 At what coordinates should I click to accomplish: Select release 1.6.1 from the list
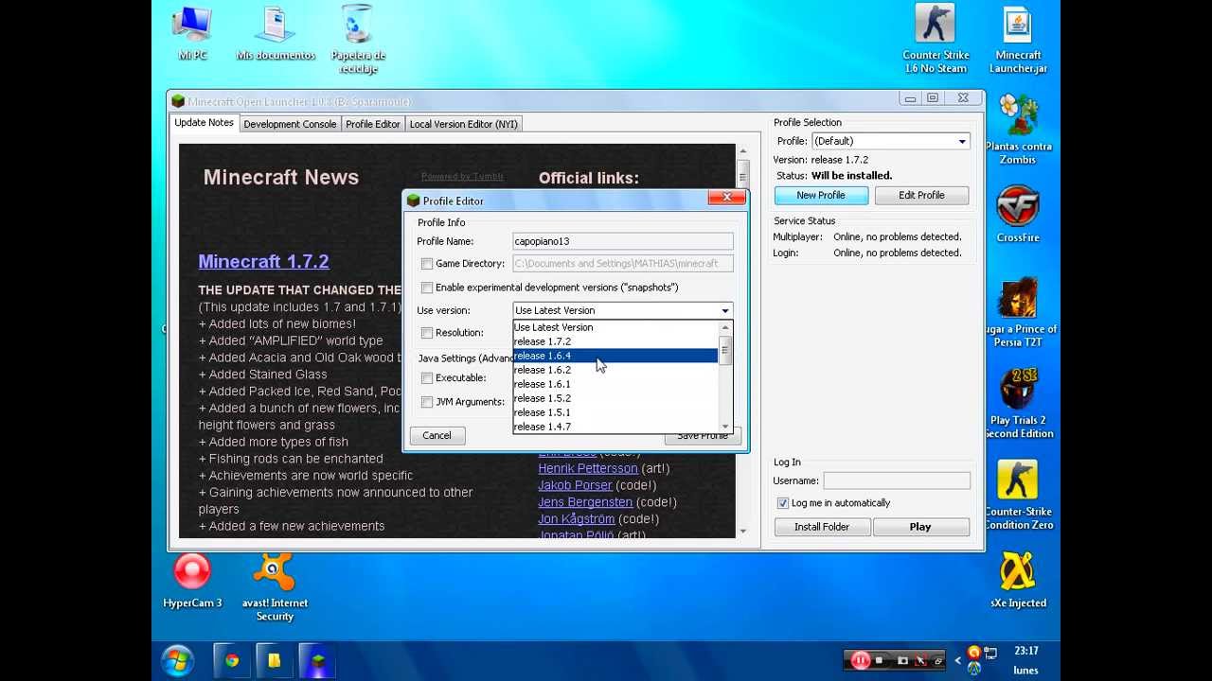click(x=615, y=384)
